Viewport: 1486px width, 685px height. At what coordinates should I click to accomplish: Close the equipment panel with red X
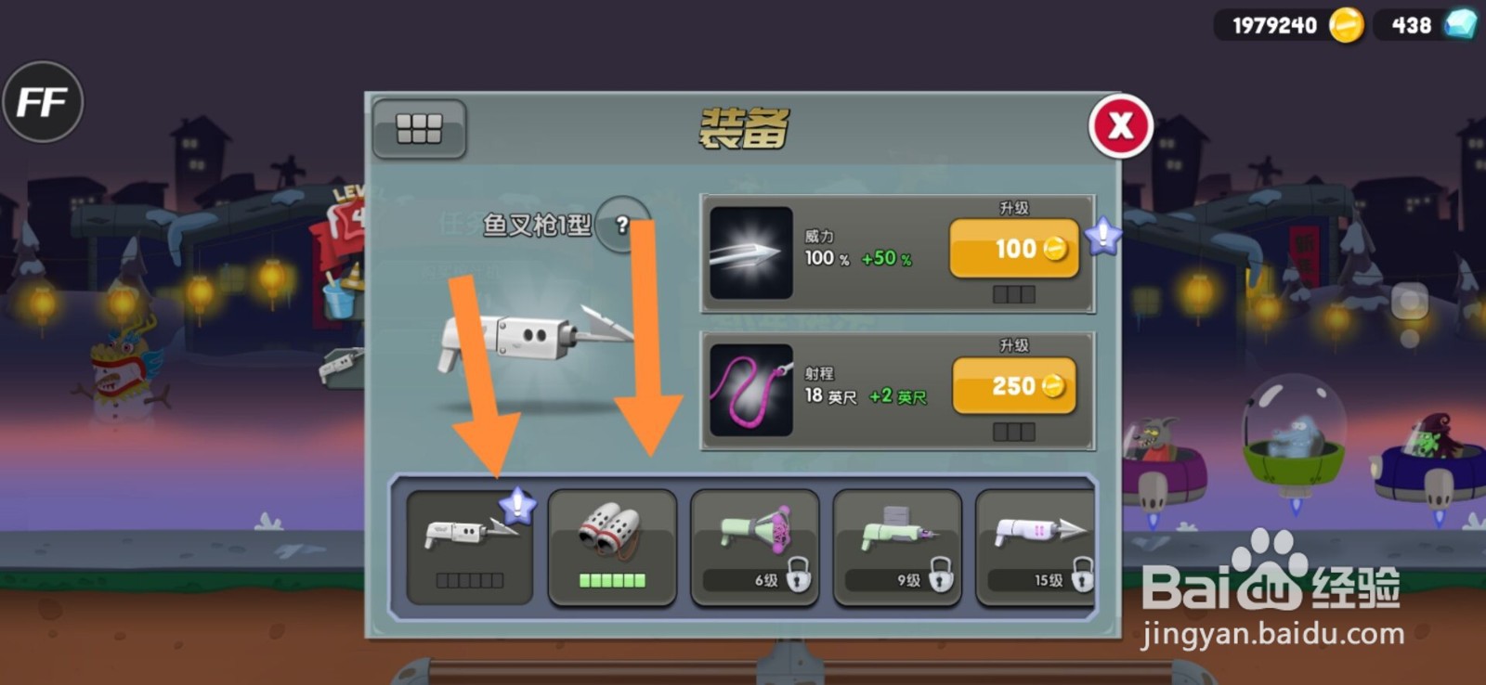click(1121, 125)
